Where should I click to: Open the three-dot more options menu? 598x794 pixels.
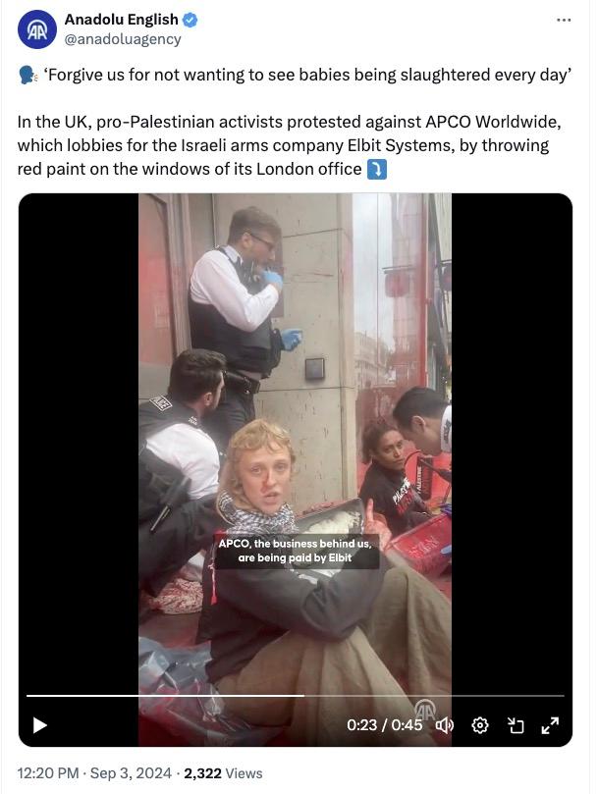pyautogui.click(x=564, y=21)
